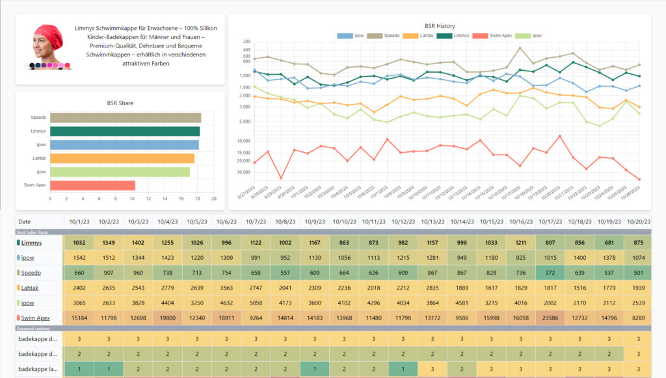Click the Swim Apex cell "23586"
The height and width of the screenshot is (378, 666).
(550, 318)
